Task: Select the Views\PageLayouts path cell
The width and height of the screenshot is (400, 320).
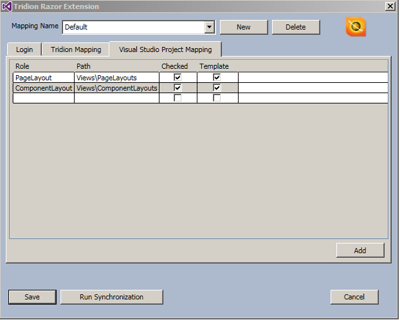Action: coord(117,78)
